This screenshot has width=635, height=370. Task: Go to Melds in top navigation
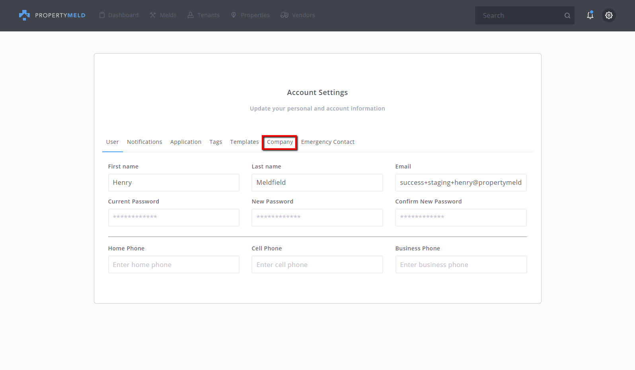point(163,15)
